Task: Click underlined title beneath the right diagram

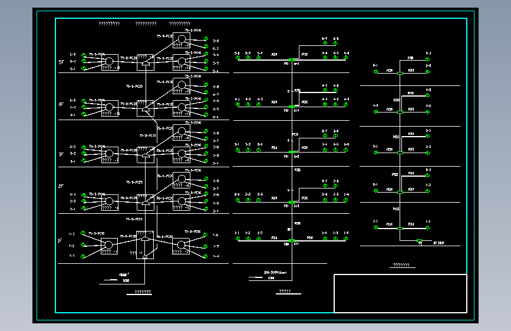Action: (x=401, y=265)
